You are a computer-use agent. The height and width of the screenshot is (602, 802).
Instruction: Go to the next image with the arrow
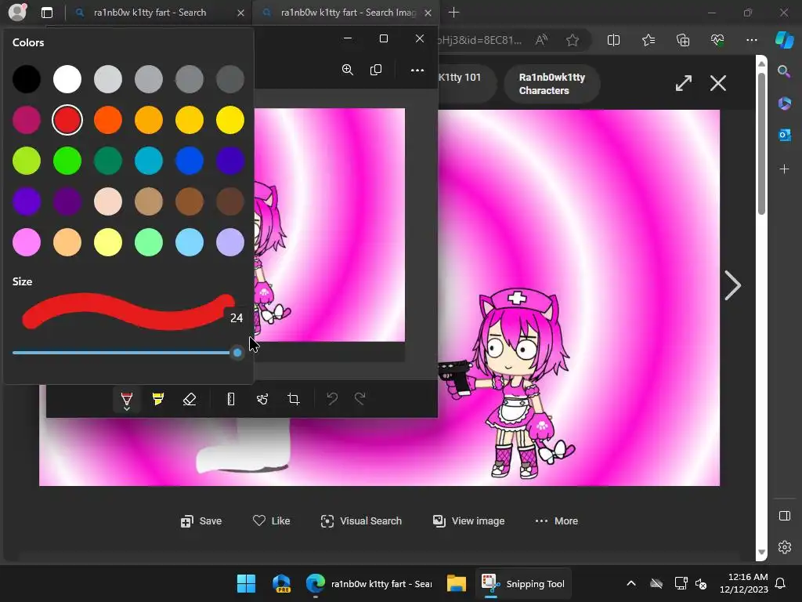pos(732,285)
